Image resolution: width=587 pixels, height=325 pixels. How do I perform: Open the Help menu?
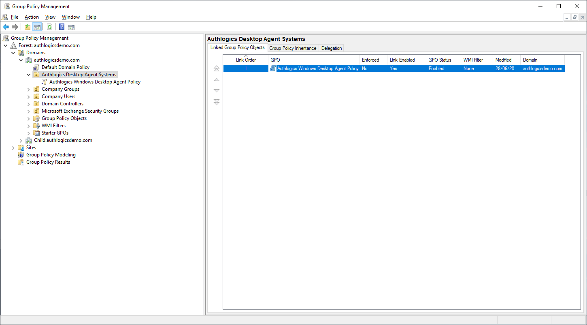pyautogui.click(x=91, y=17)
